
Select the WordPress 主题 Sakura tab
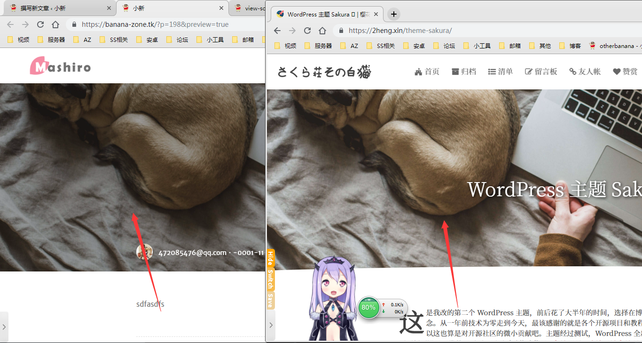pyautogui.click(x=327, y=14)
